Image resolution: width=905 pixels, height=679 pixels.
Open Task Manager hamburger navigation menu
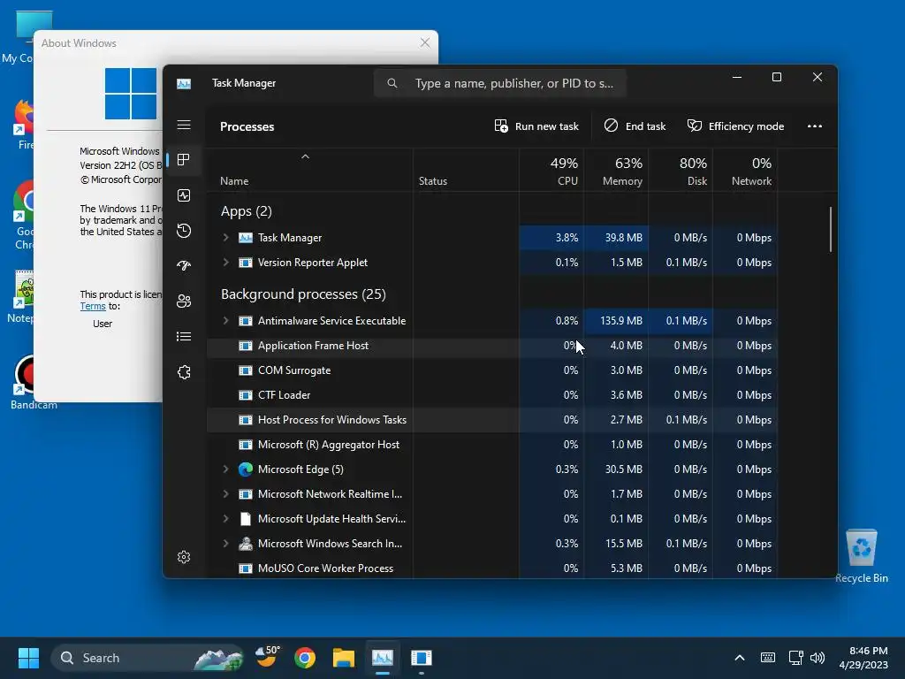coord(184,126)
